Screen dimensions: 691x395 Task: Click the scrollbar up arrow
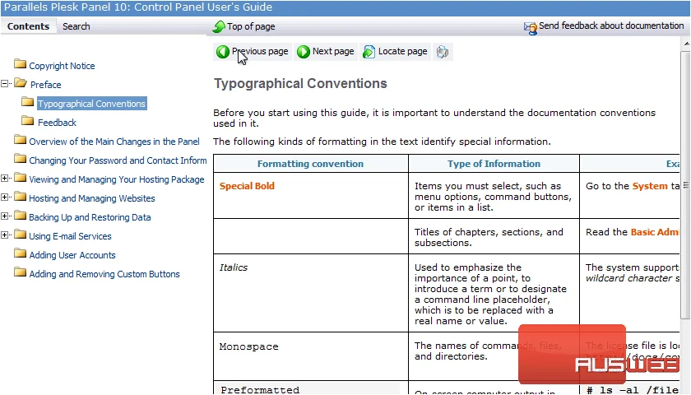point(686,43)
